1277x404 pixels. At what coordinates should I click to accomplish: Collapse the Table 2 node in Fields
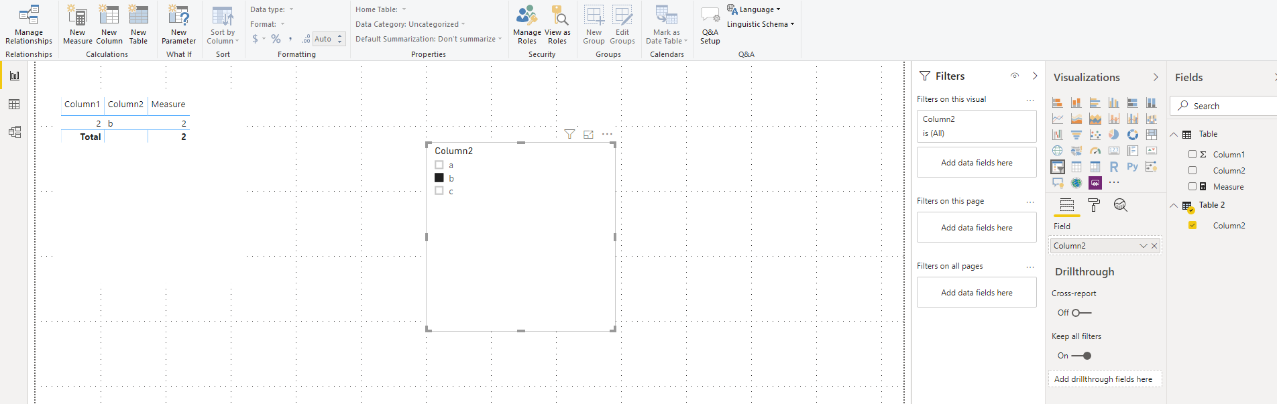click(1174, 206)
